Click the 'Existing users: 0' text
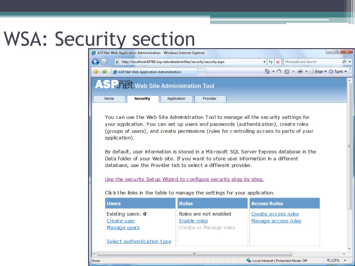 click(x=127, y=214)
